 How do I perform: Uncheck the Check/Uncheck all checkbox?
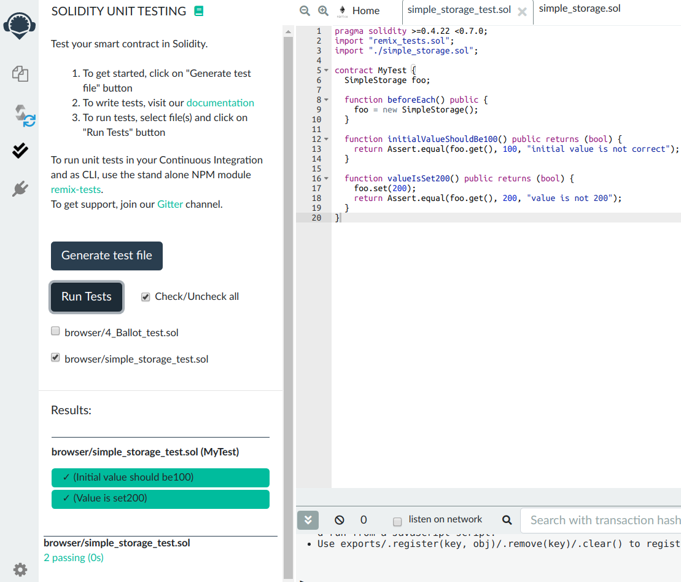point(146,297)
